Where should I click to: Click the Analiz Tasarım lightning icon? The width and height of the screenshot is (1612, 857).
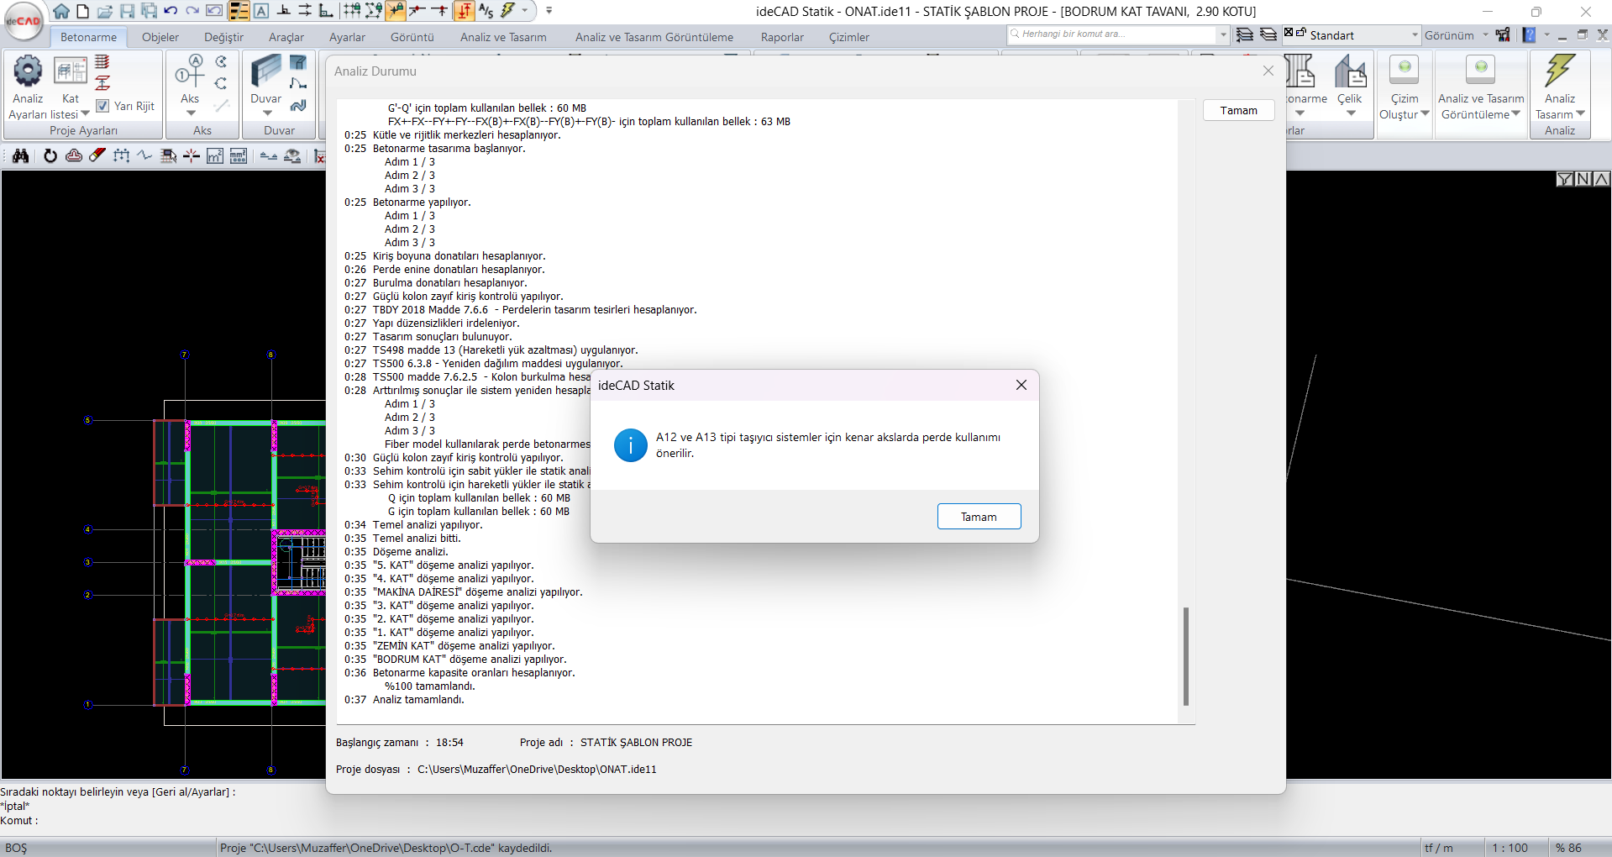pyautogui.click(x=1559, y=71)
